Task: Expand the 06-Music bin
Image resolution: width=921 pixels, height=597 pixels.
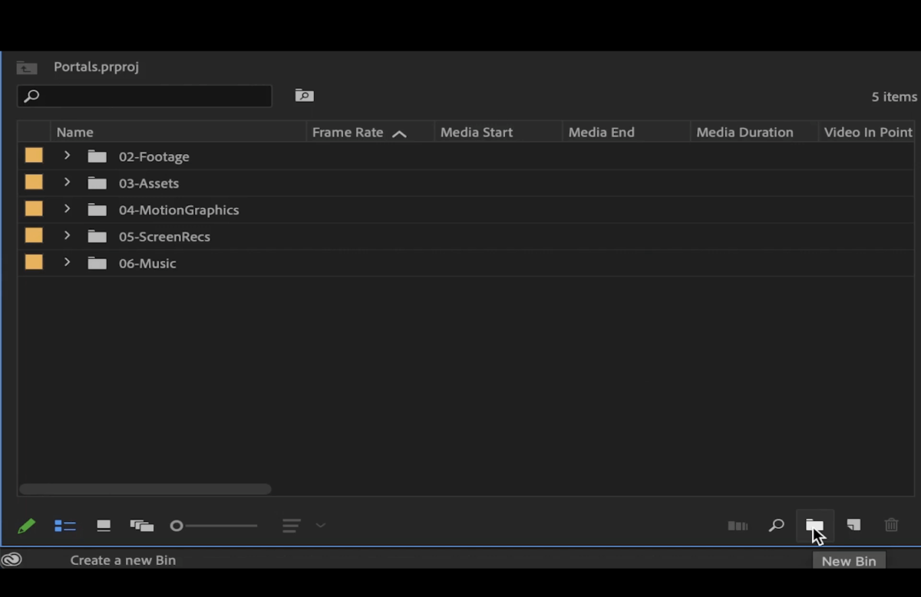Action: click(67, 263)
